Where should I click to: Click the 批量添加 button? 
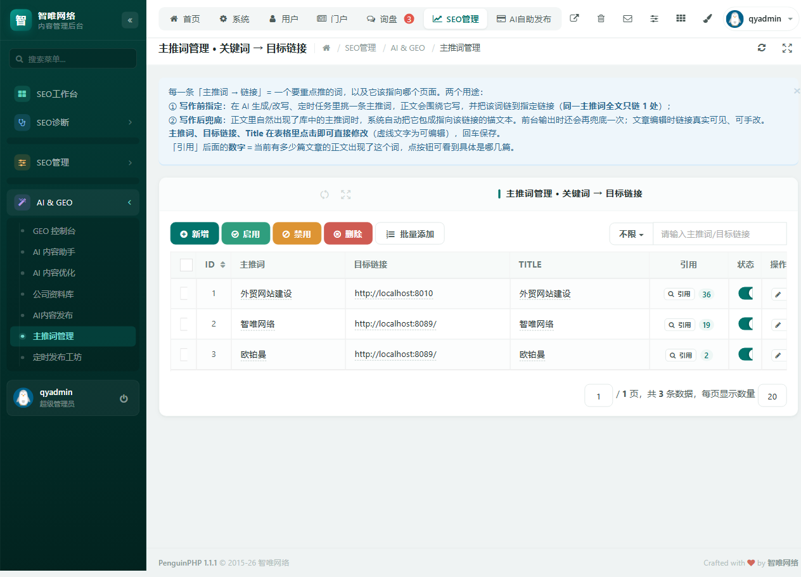tap(410, 233)
